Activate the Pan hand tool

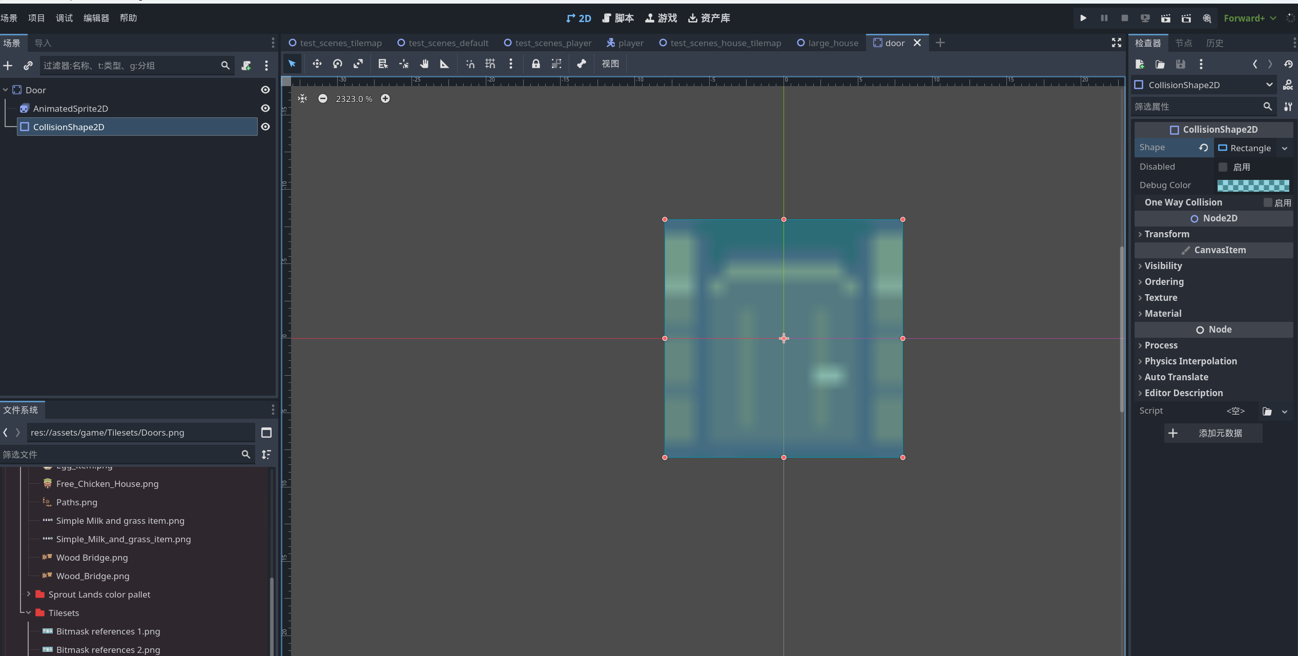[x=424, y=64]
